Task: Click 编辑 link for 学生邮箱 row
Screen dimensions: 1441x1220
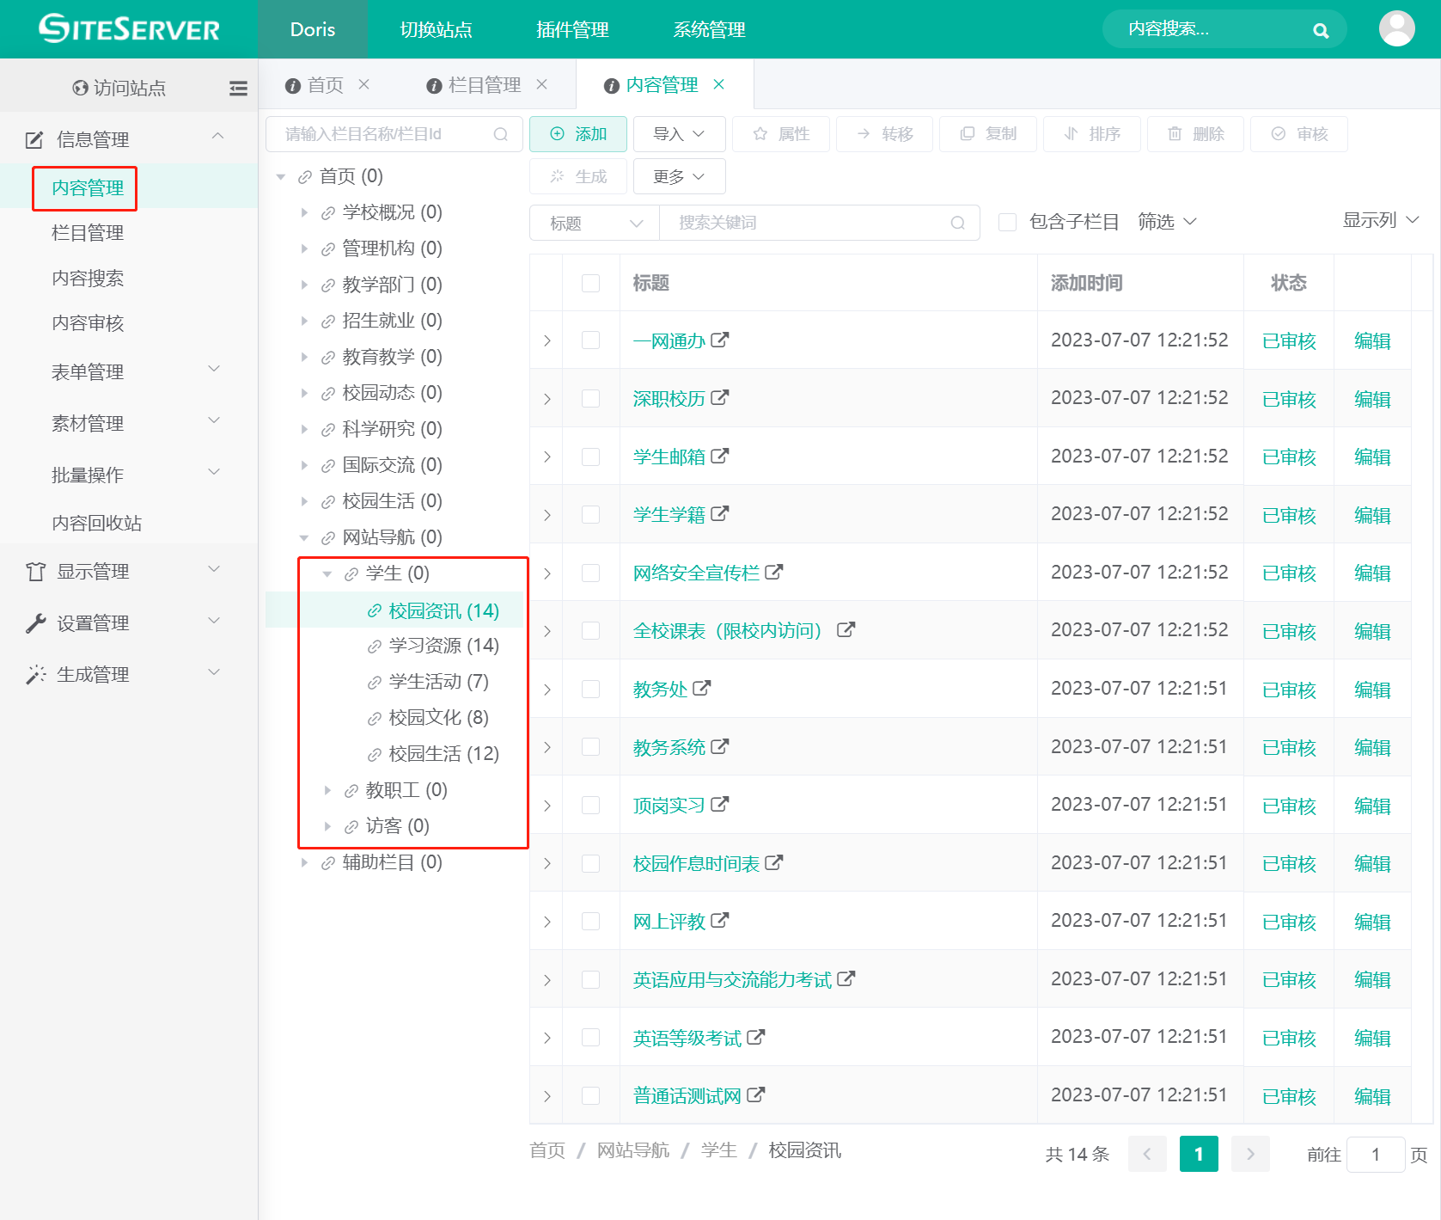Action: pos(1371,457)
